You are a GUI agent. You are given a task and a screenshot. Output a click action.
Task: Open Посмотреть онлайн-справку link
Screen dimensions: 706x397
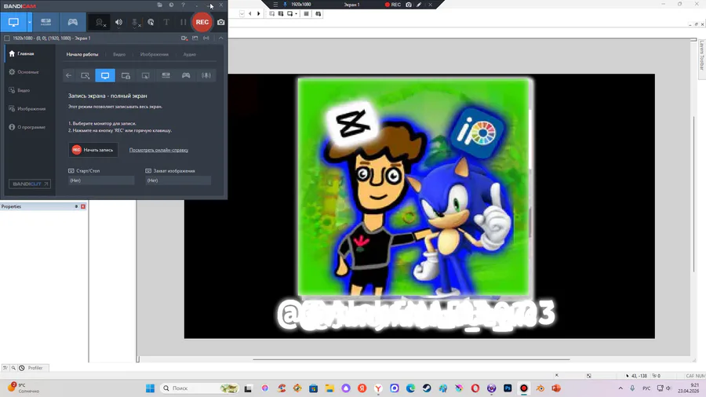pyautogui.click(x=158, y=150)
